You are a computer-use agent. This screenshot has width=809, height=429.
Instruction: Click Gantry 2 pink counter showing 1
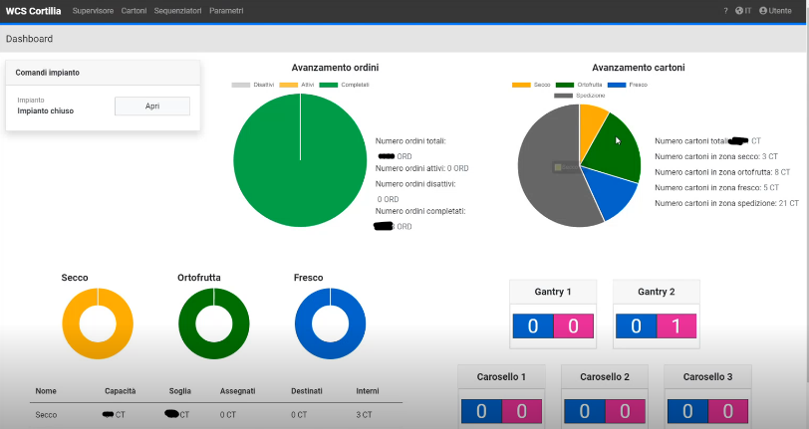pyautogui.click(x=676, y=326)
